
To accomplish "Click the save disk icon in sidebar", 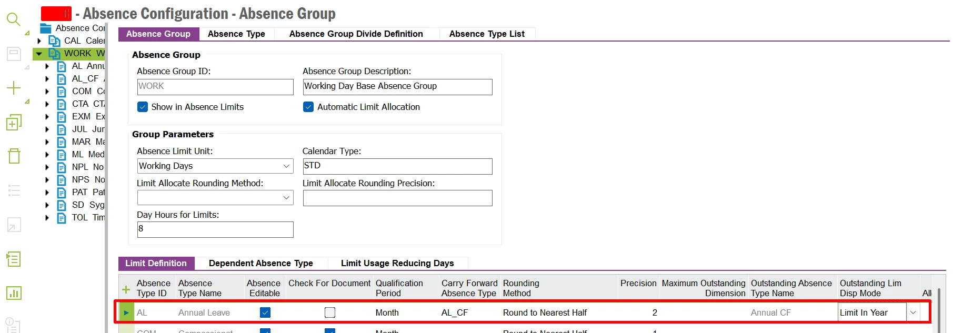I will (x=14, y=54).
